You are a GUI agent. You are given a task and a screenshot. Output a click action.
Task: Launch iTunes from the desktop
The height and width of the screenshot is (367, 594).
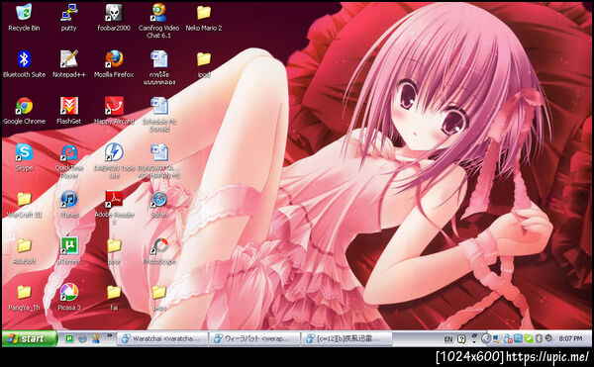pos(69,205)
